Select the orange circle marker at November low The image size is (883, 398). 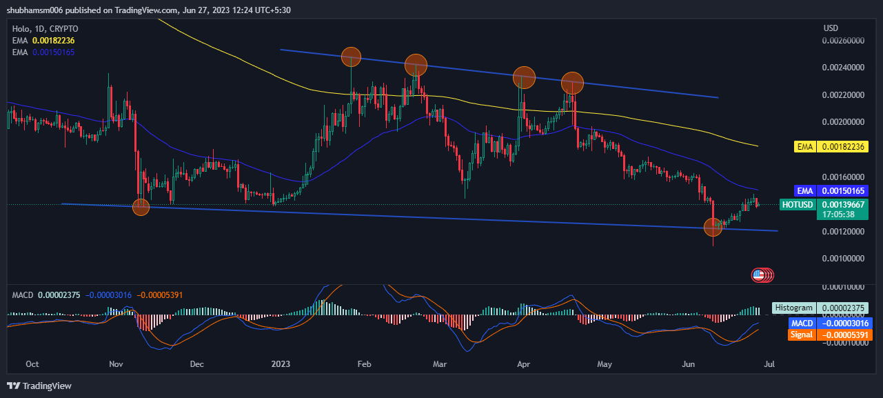(141, 207)
